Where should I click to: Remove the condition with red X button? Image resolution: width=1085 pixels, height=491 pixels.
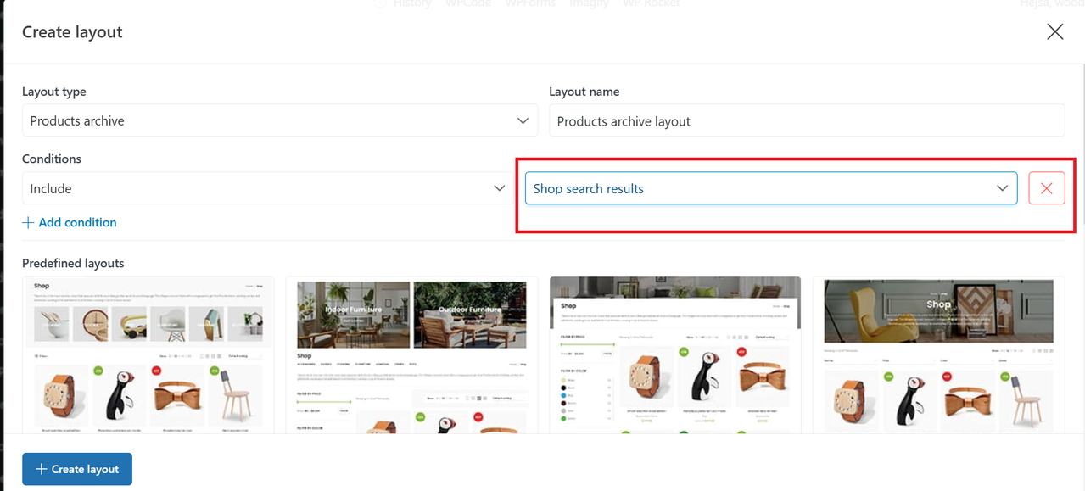[x=1047, y=188]
